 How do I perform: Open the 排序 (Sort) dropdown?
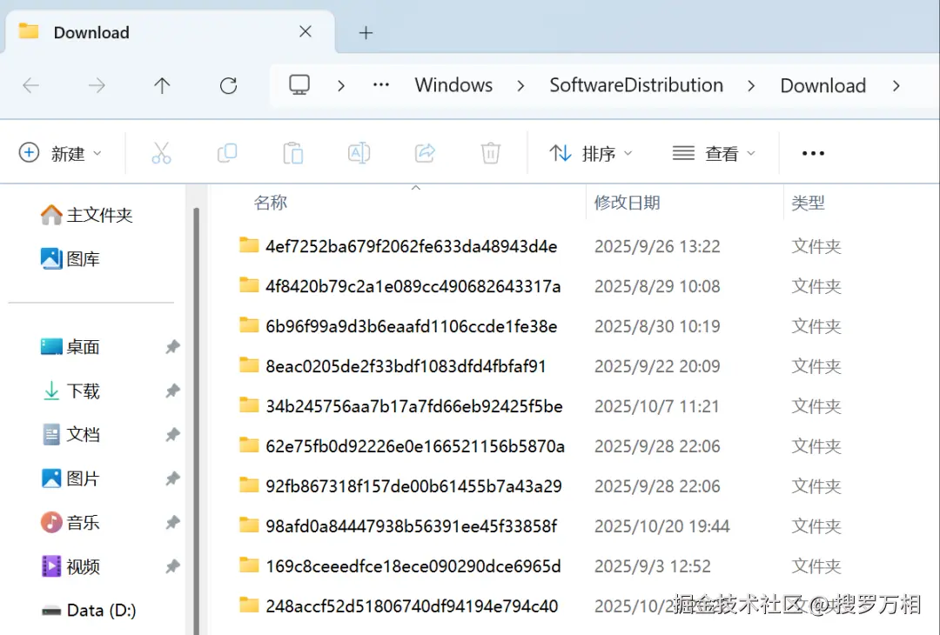tap(591, 153)
